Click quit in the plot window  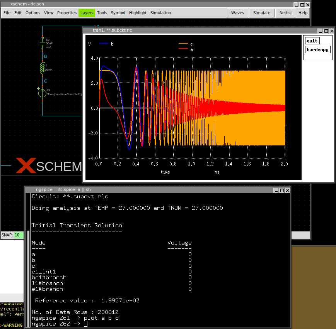(312, 41)
